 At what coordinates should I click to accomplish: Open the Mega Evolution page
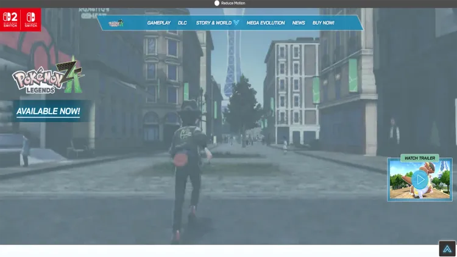tap(266, 23)
